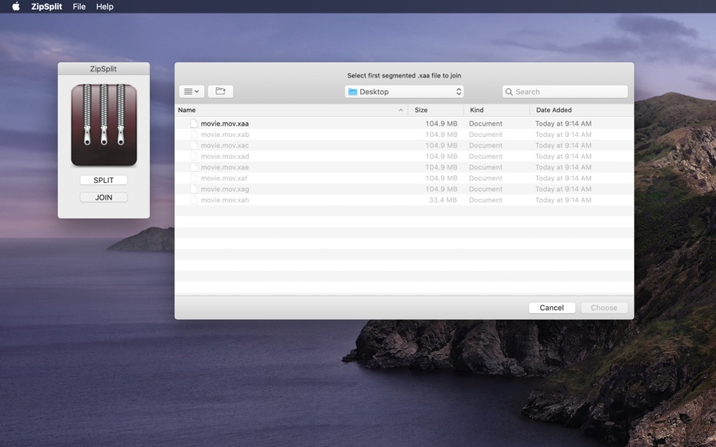
Task: Open the File menu
Action: tap(79, 6)
